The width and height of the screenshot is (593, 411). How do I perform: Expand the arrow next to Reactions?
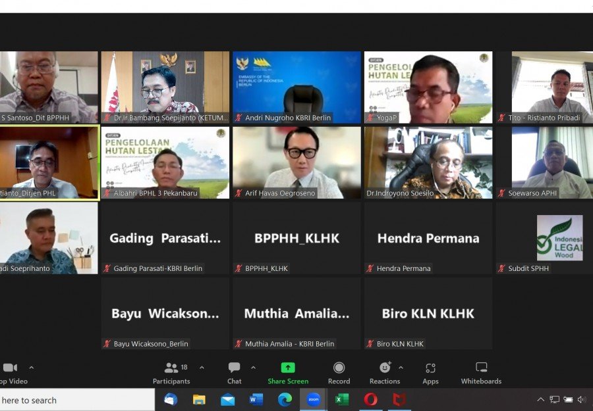401,368
